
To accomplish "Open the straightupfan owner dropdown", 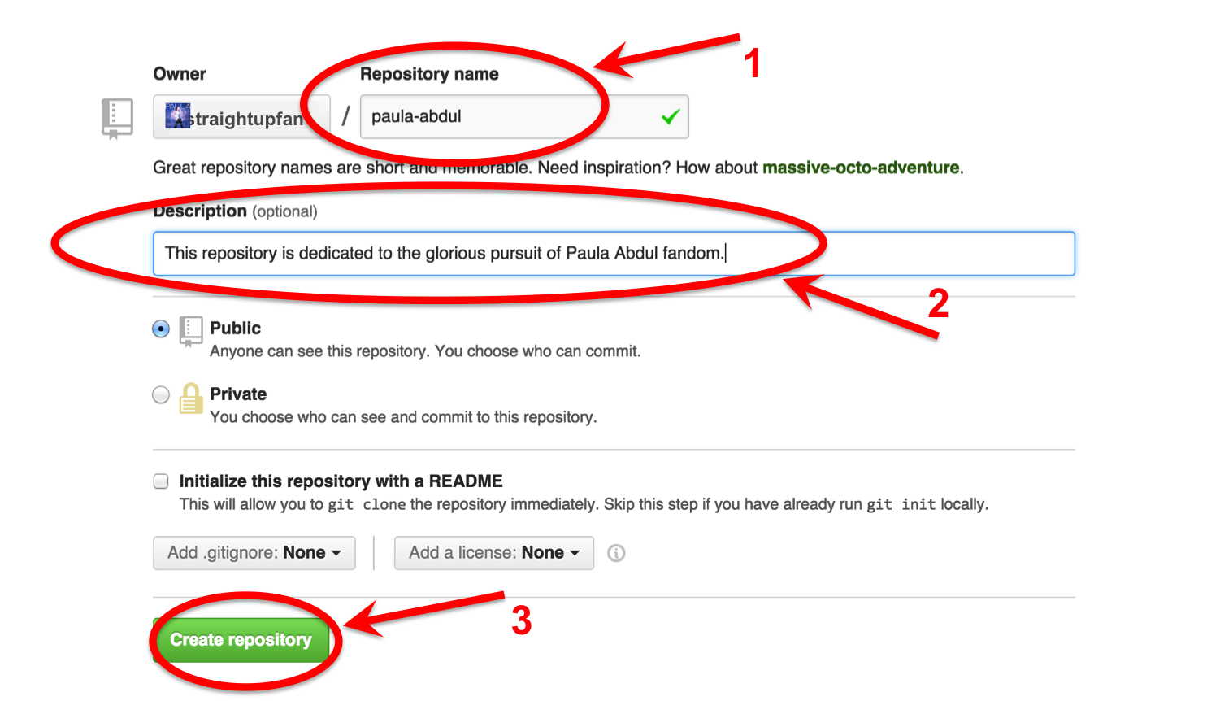I will [x=241, y=117].
